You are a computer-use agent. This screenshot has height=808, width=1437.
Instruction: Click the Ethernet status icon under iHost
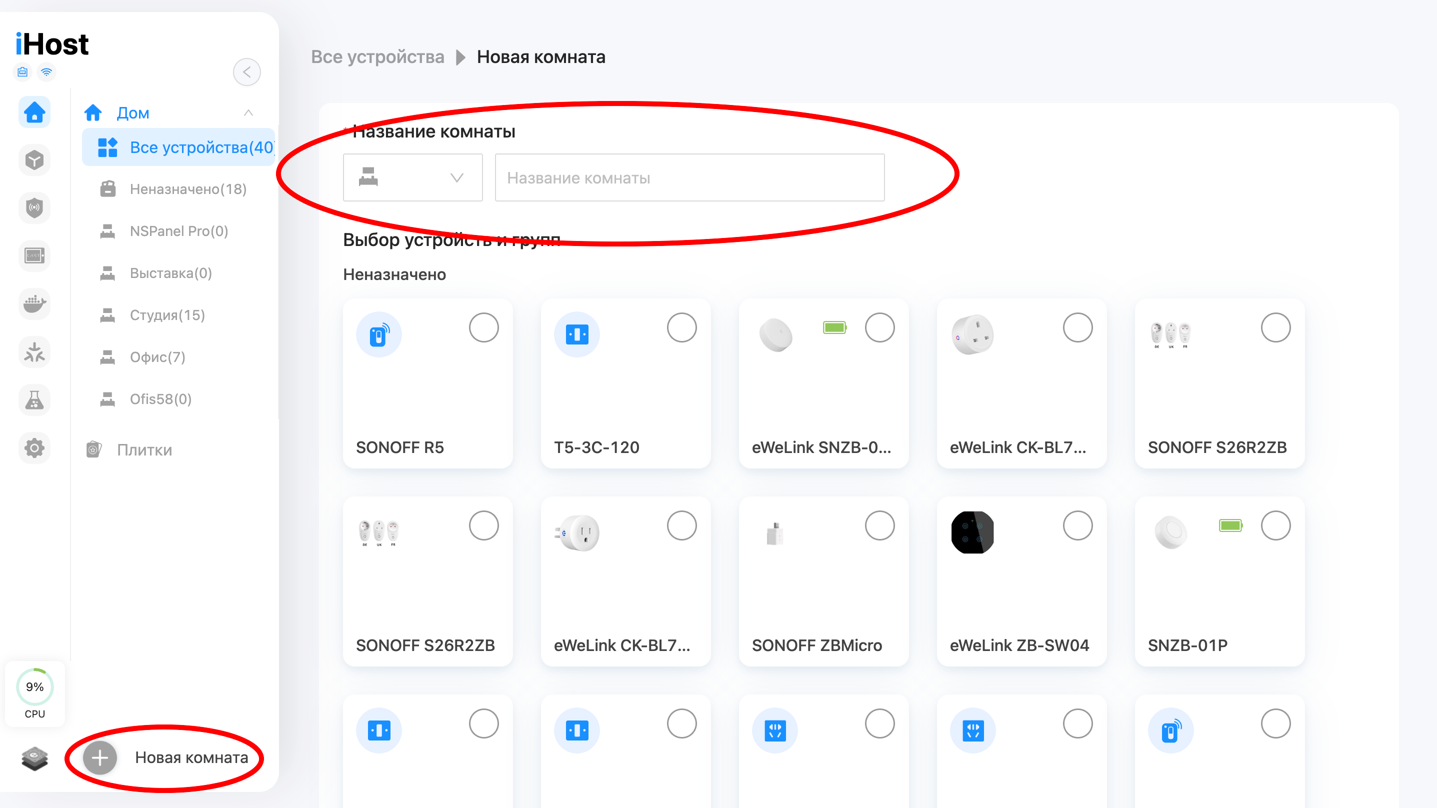tap(22, 72)
